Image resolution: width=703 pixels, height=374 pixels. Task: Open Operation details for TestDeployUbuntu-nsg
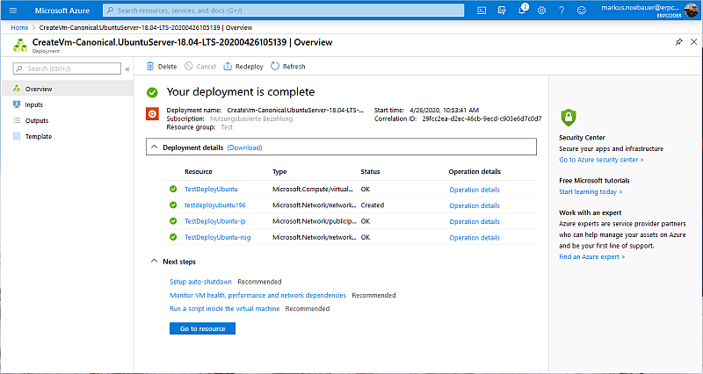tap(475, 238)
